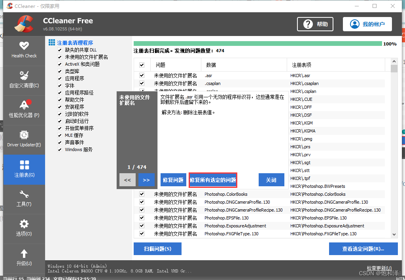Open 帮助 help button

coord(315,24)
